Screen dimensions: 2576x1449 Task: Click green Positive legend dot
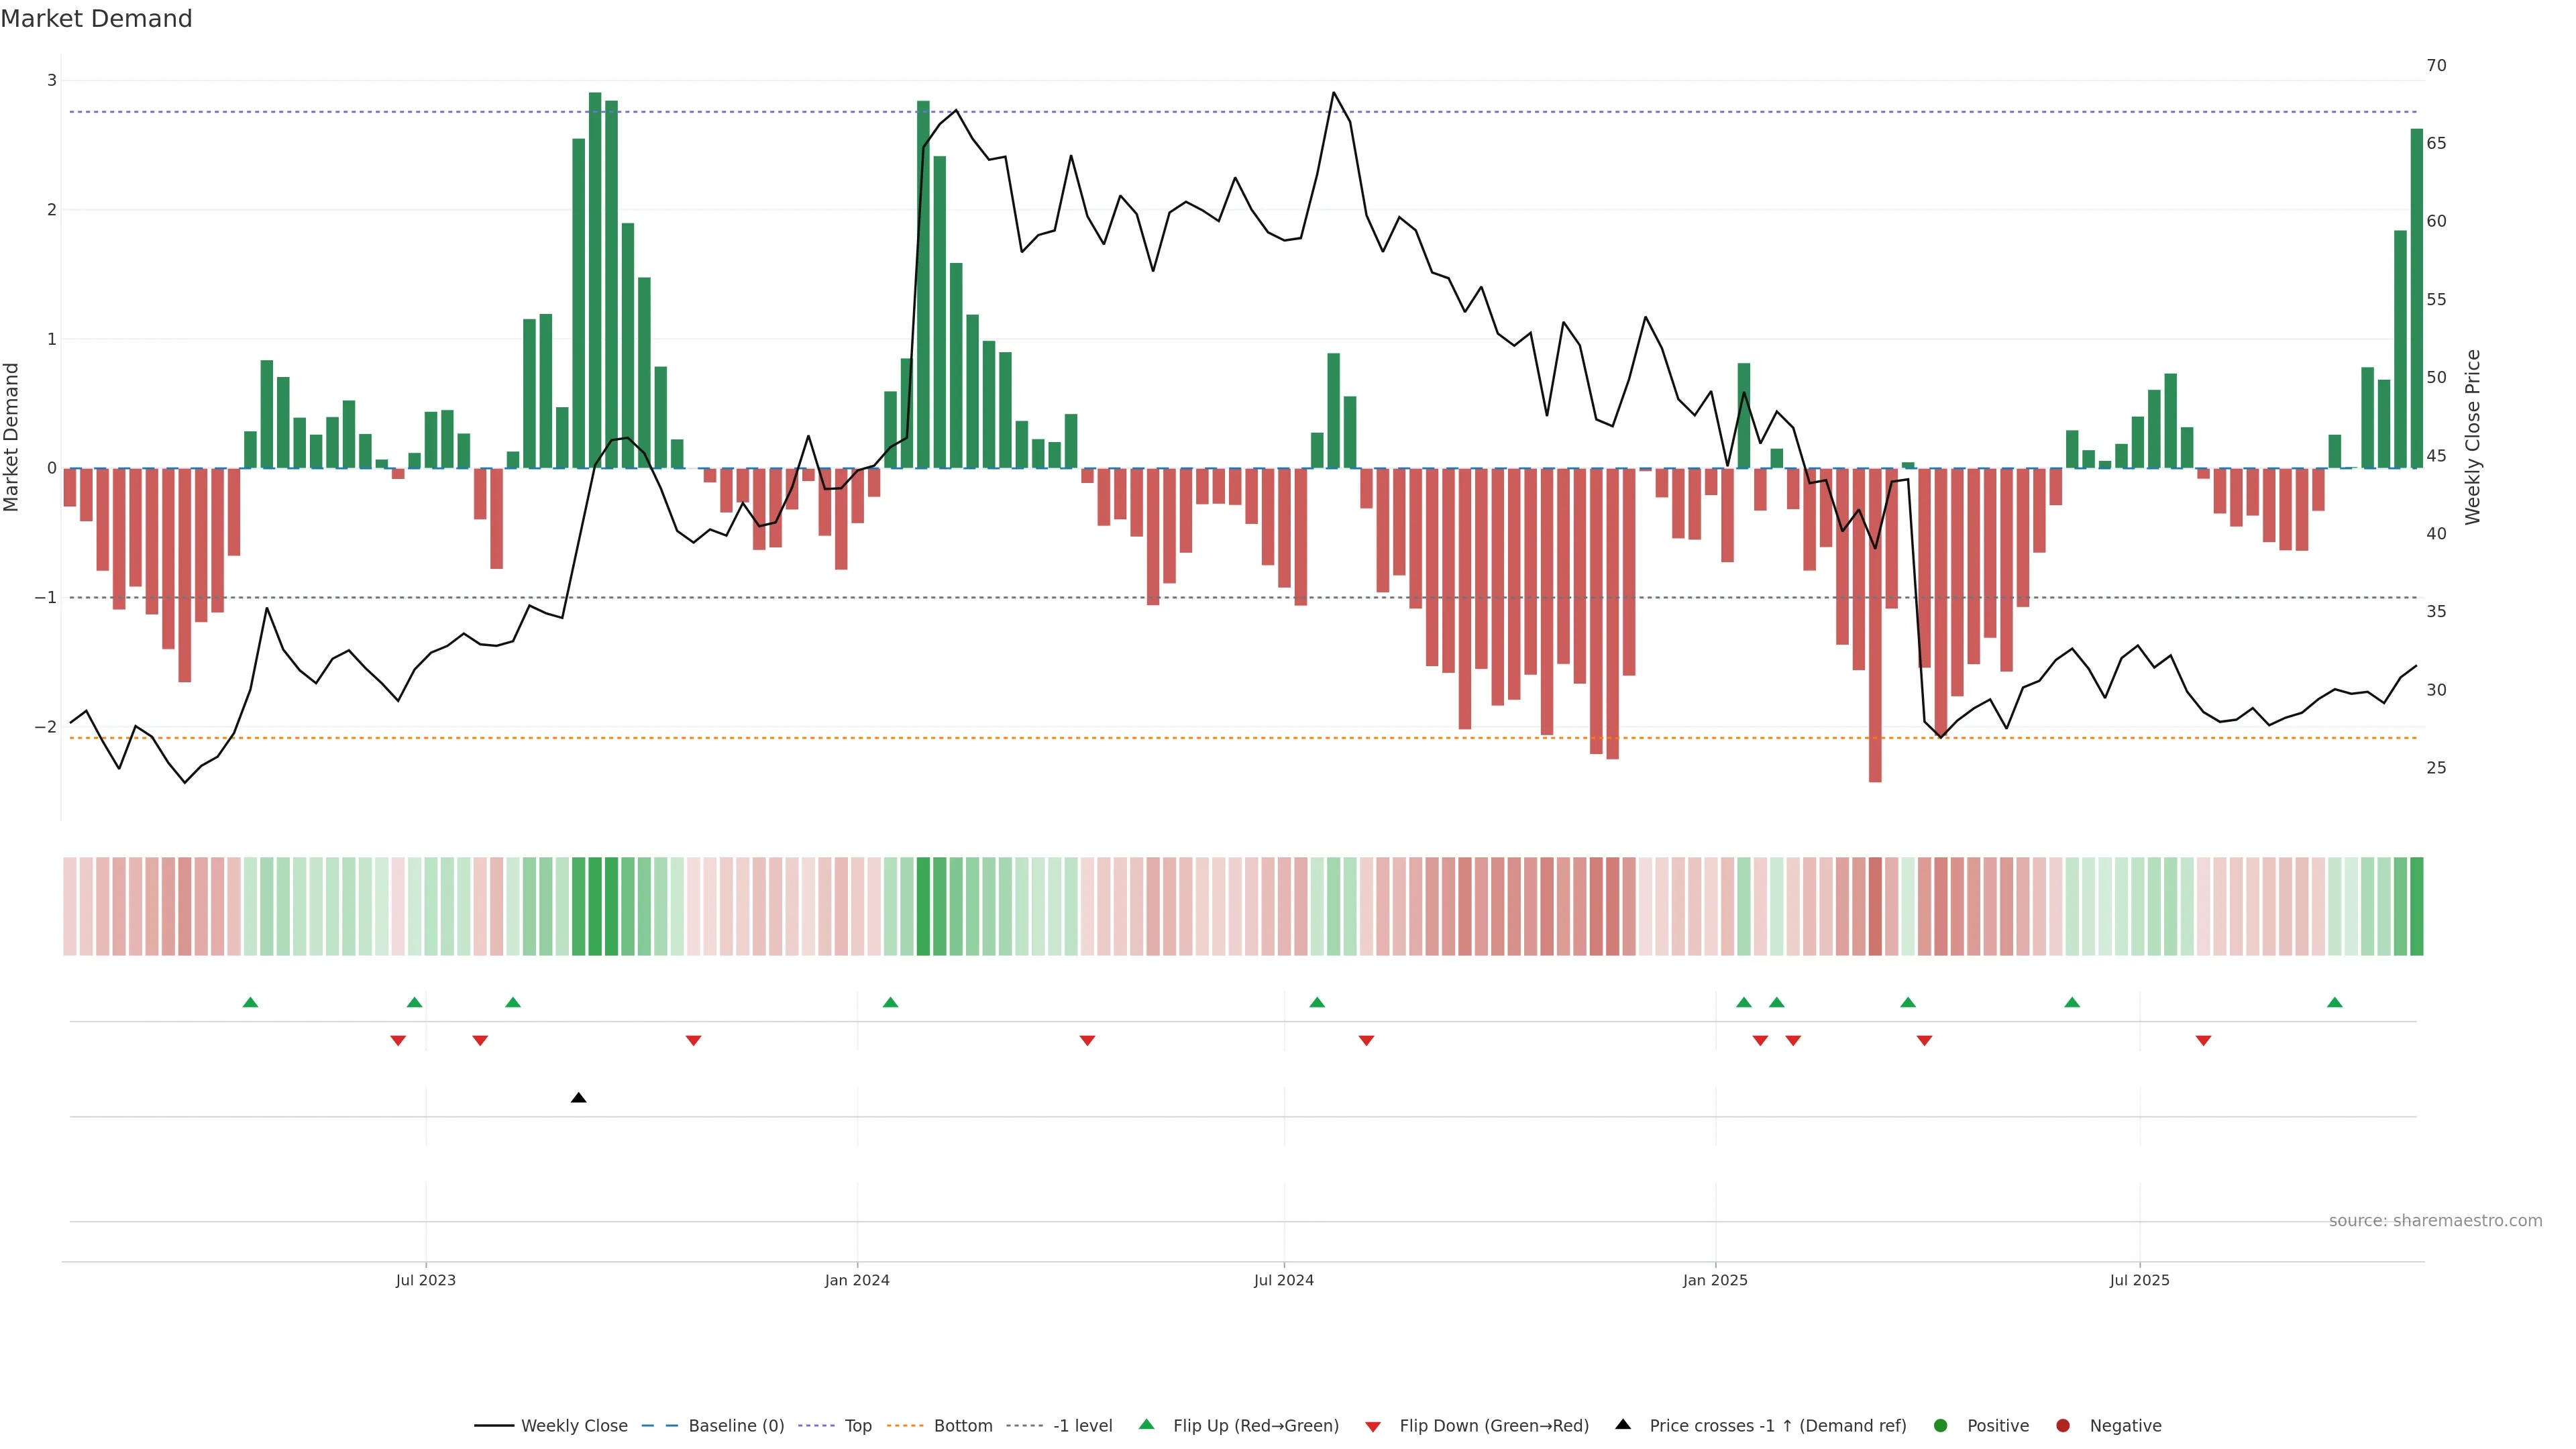pyautogui.click(x=1941, y=1425)
